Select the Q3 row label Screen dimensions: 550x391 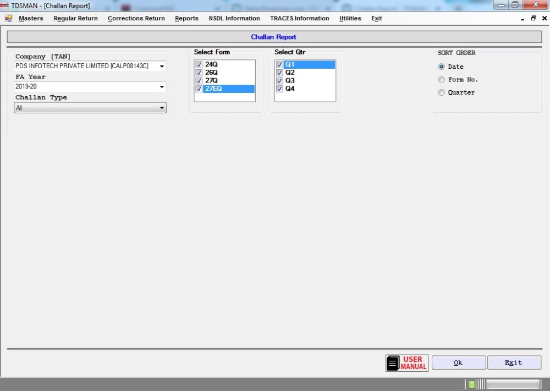(x=290, y=81)
